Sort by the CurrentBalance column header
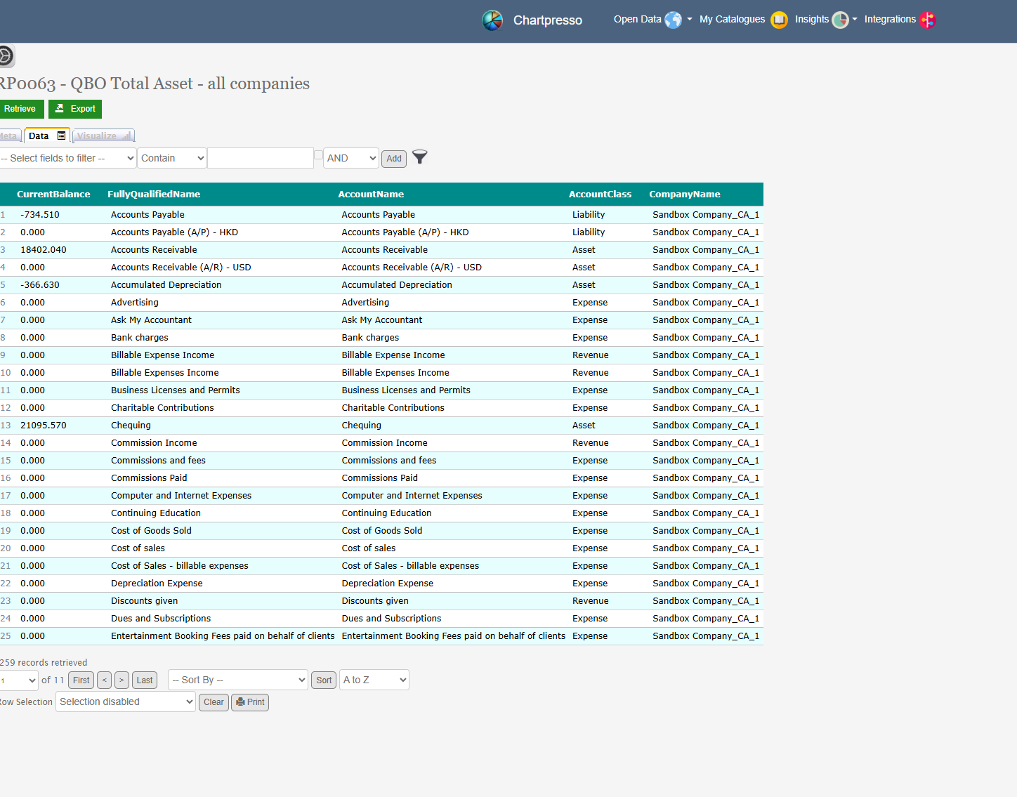This screenshot has height=797, width=1017. pyautogui.click(x=53, y=195)
